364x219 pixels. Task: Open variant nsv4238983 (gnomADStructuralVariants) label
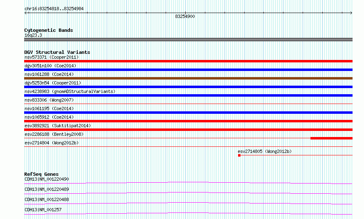pos(70,91)
